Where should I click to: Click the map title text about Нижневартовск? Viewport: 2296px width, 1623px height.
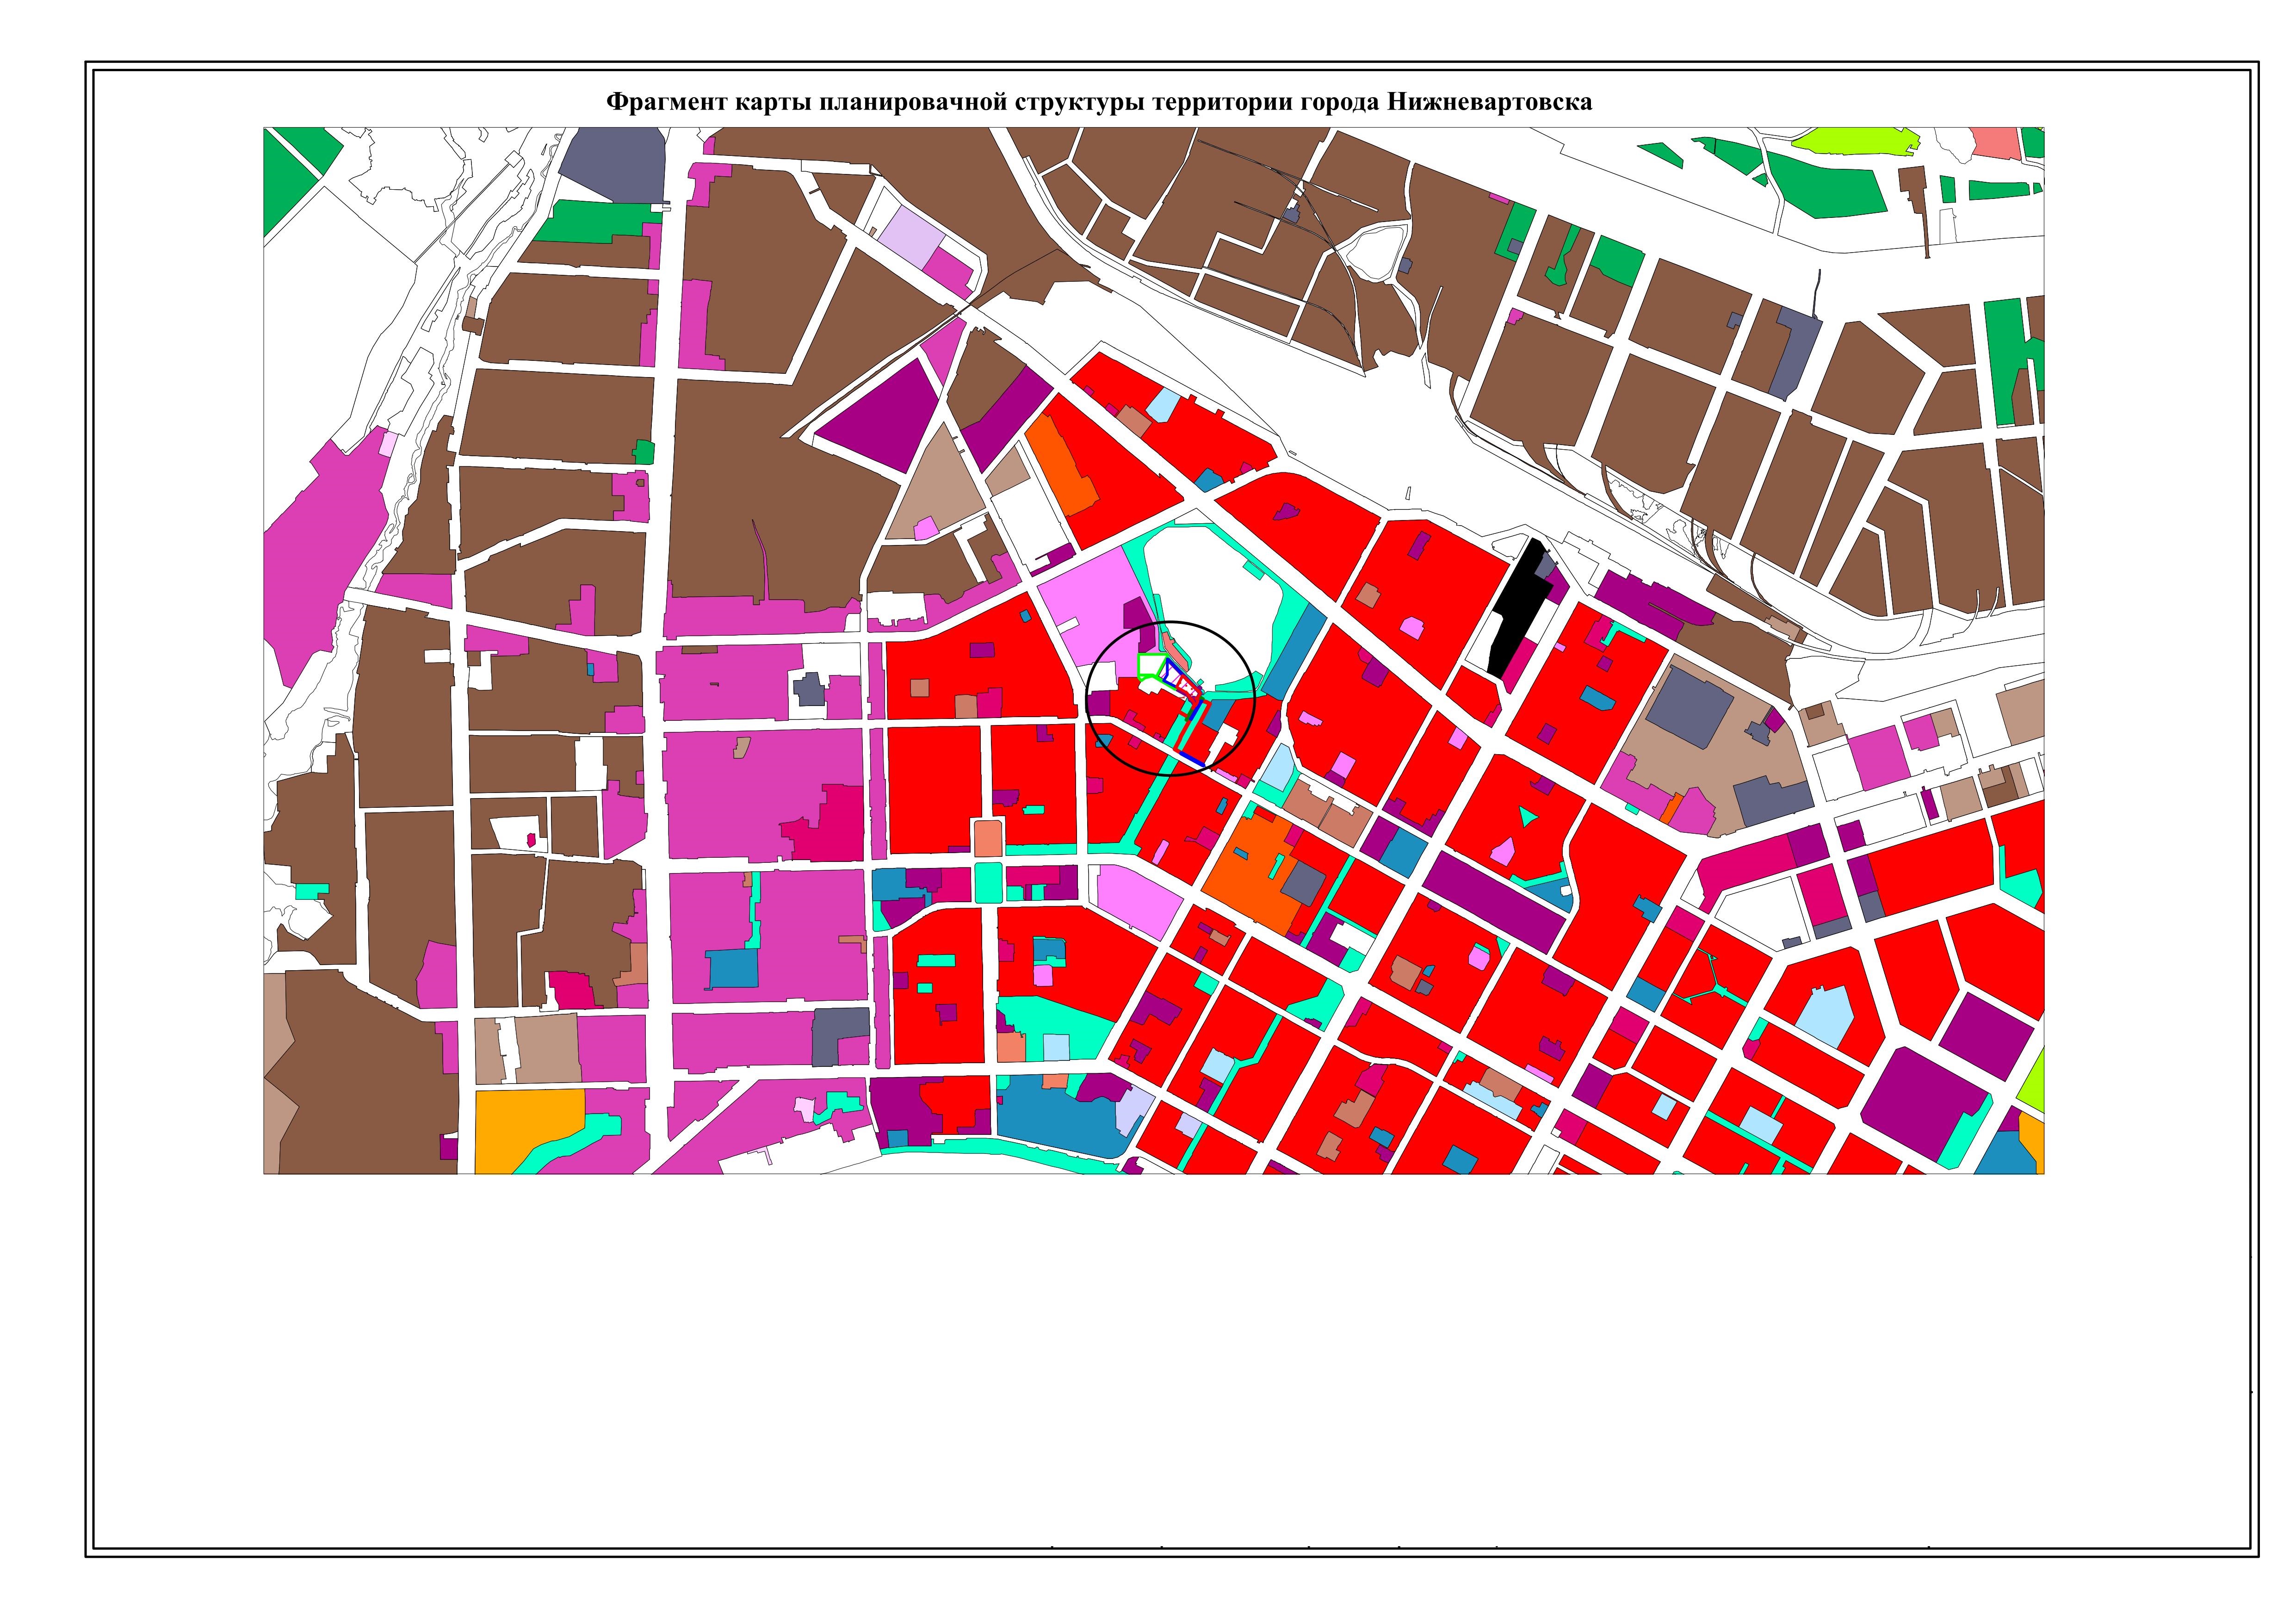pos(1099,102)
